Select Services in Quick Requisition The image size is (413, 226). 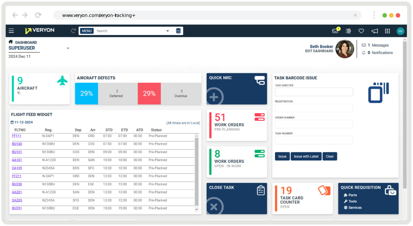tap(353, 207)
